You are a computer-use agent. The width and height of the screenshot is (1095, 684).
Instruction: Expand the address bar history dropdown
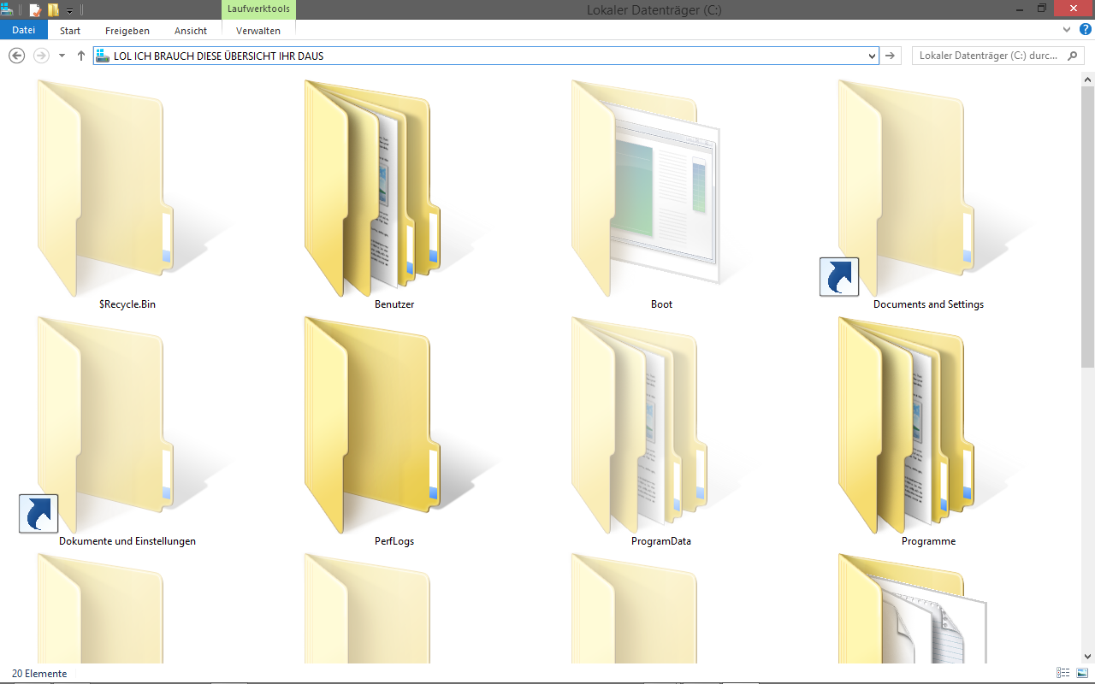(x=872, y=56)
